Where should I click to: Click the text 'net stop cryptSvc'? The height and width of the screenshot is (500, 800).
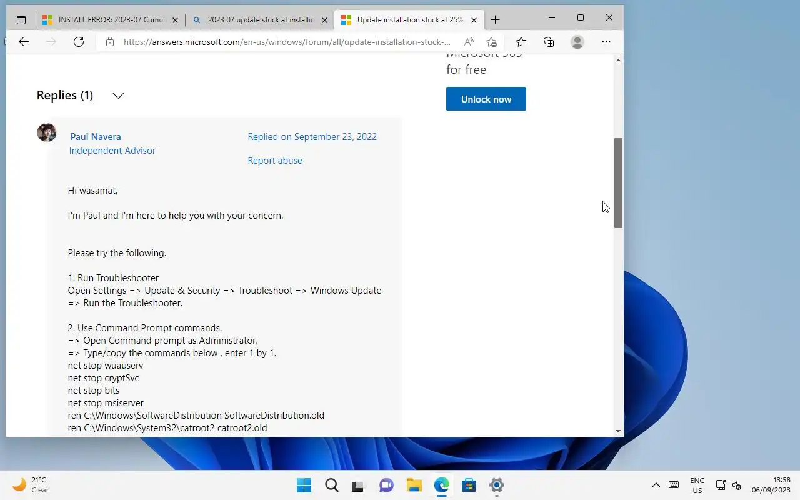pos(104,378)
